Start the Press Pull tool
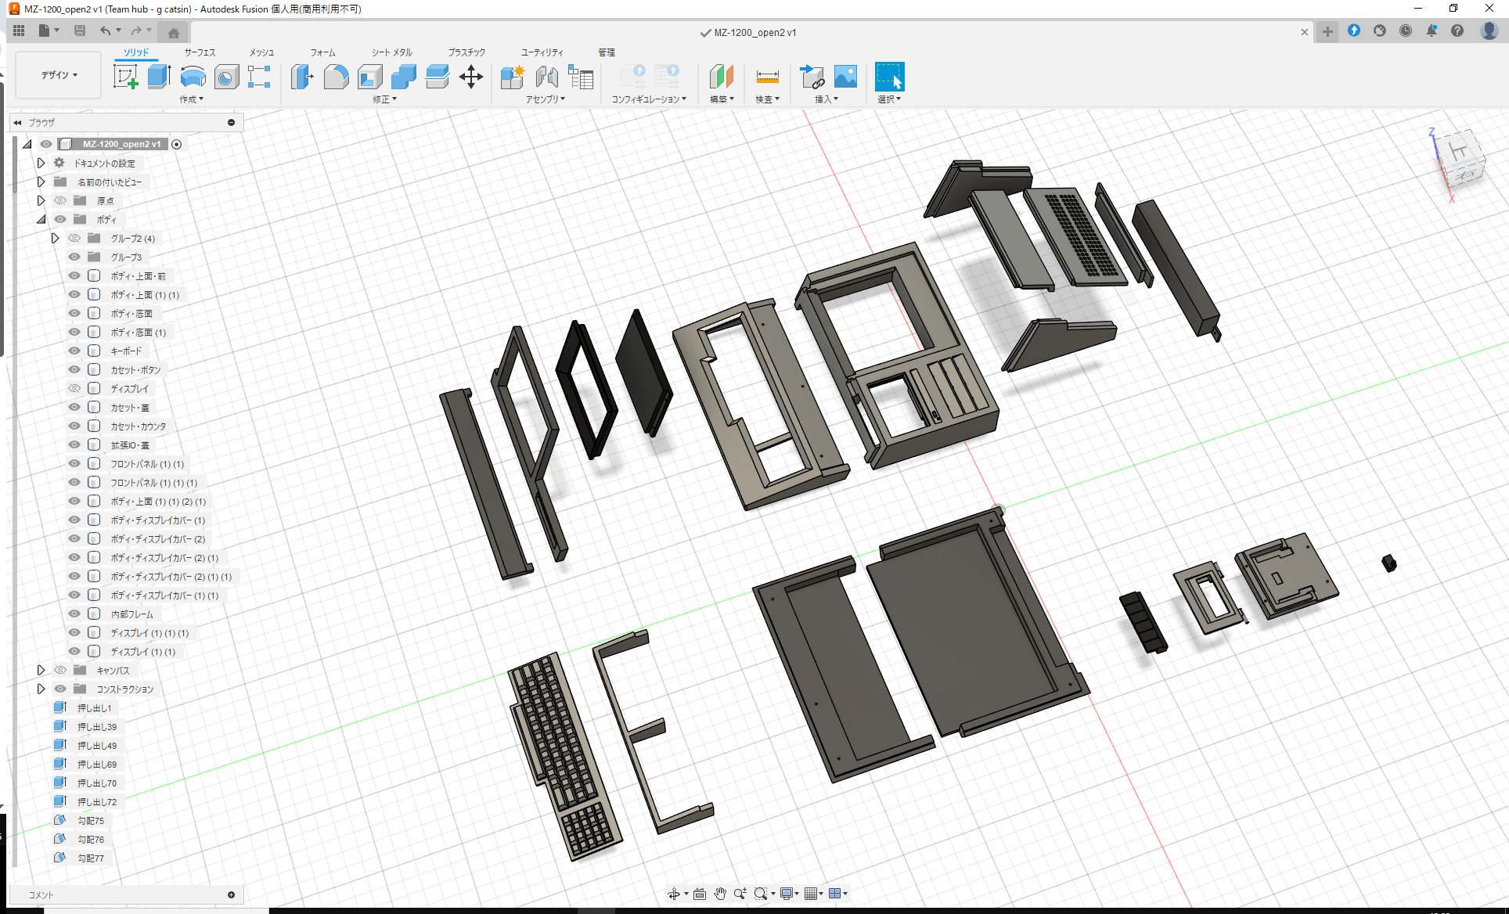1509x914 pixels. tap(302, 77)
